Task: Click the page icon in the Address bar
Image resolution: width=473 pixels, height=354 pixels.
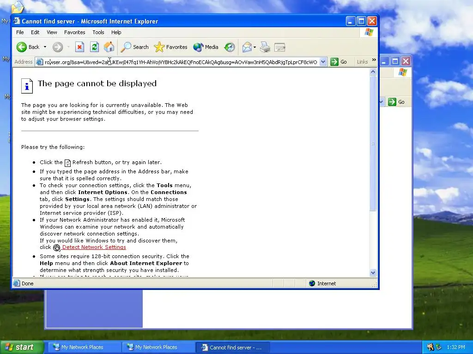Action: (x=39, y=62)
